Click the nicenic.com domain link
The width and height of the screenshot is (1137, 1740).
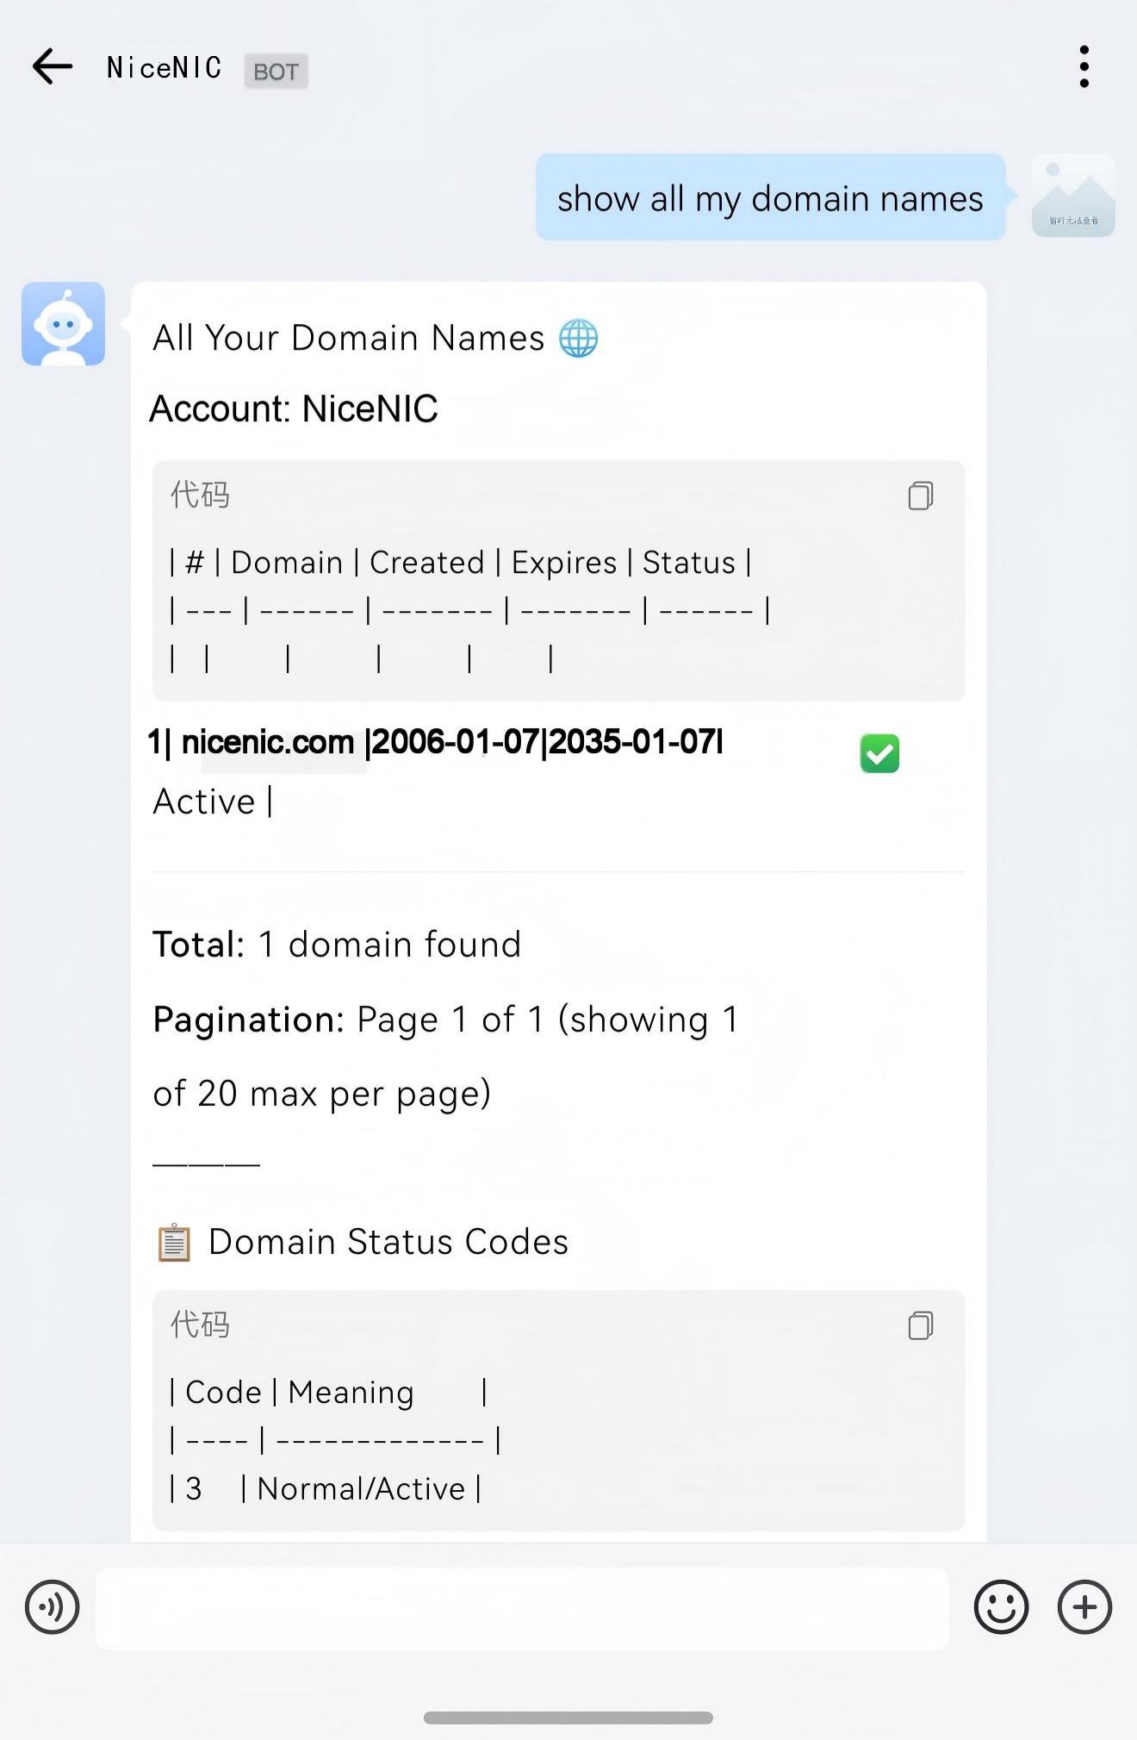268,742
